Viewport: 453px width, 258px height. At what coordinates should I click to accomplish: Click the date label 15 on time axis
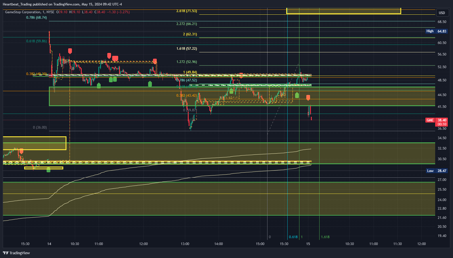coord(308,244)
